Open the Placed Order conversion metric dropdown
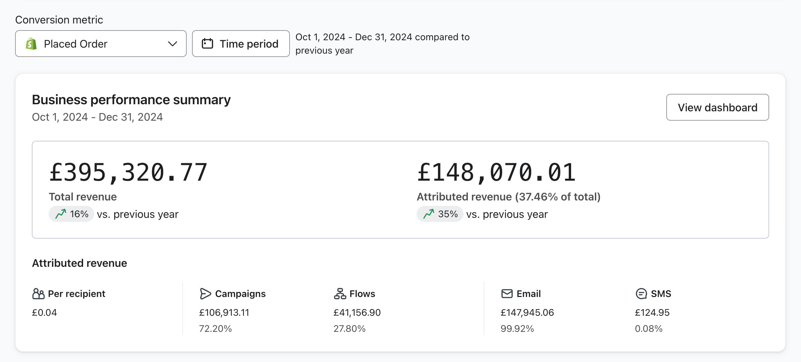The width and height of the screenshot is (801, 362). [x=101, y=44]
